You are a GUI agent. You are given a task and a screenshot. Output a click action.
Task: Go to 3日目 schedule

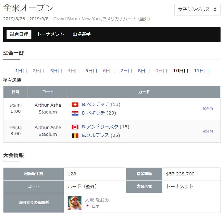[x=56, y=70]
